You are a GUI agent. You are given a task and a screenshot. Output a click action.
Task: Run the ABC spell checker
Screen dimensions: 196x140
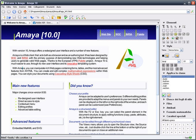coord(66,17)
